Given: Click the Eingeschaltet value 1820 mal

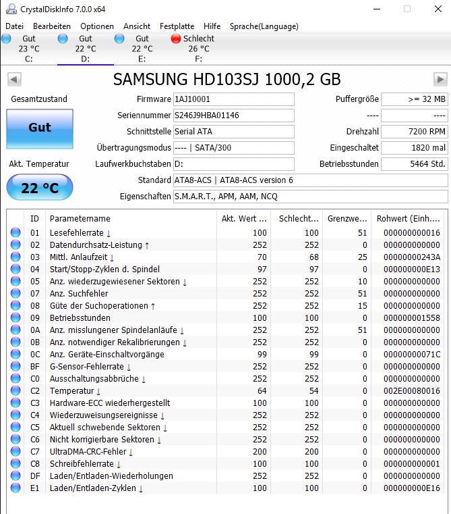Looking at the screenshot, I should coord(415,148).
